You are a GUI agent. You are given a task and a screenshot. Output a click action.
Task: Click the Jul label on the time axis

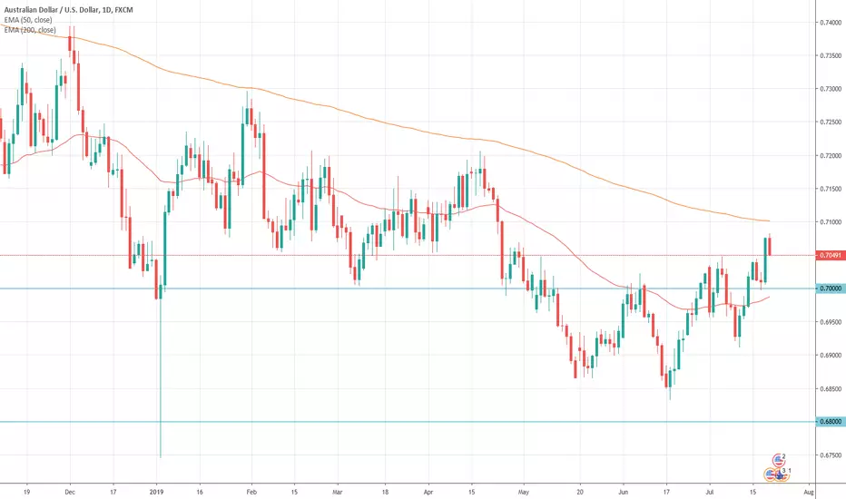point(710,492)
